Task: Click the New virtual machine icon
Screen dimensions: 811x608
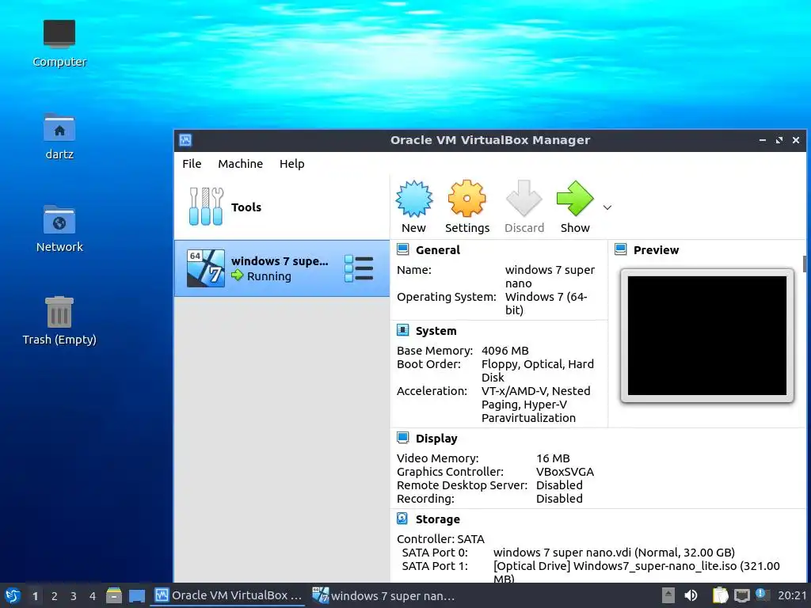Action: 413,199
